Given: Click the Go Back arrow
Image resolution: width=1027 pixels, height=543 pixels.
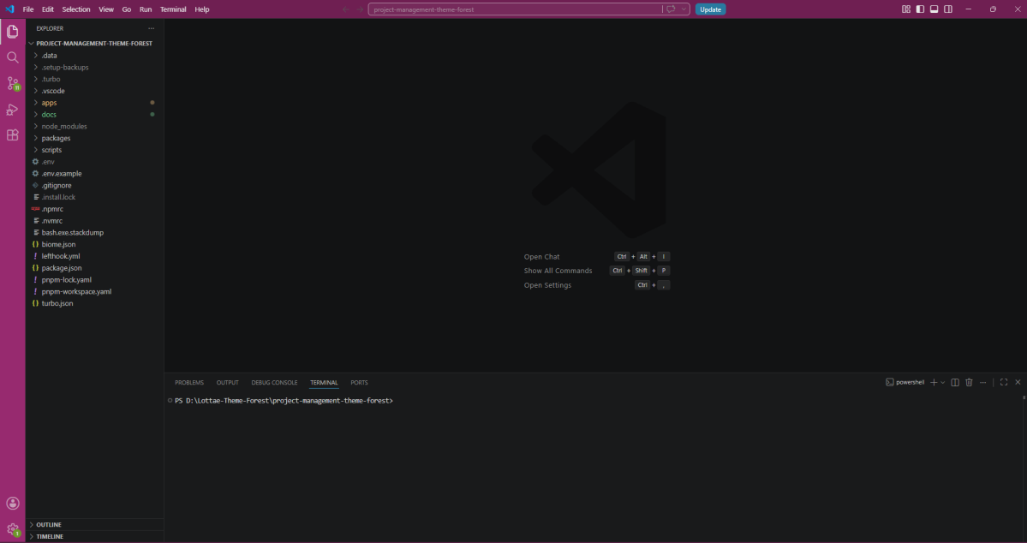Looking at the screenshot, I should (346, 9).
